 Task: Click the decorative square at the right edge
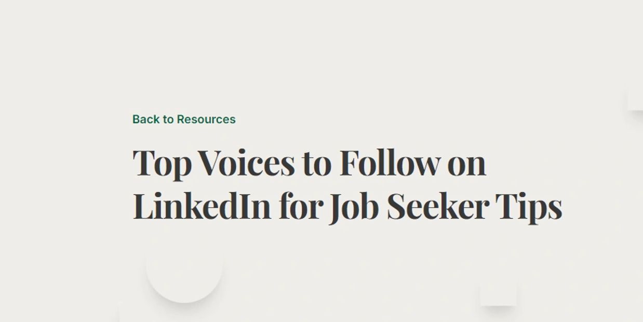pos(636,99)
